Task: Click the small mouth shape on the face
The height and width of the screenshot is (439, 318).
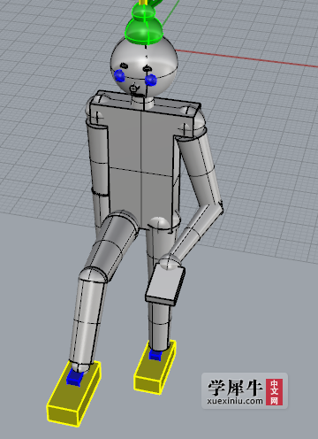Action: (x=134, y=89)
